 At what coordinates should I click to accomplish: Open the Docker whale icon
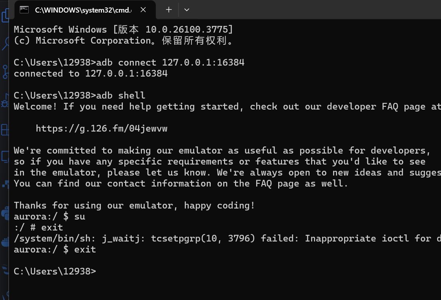5,242
